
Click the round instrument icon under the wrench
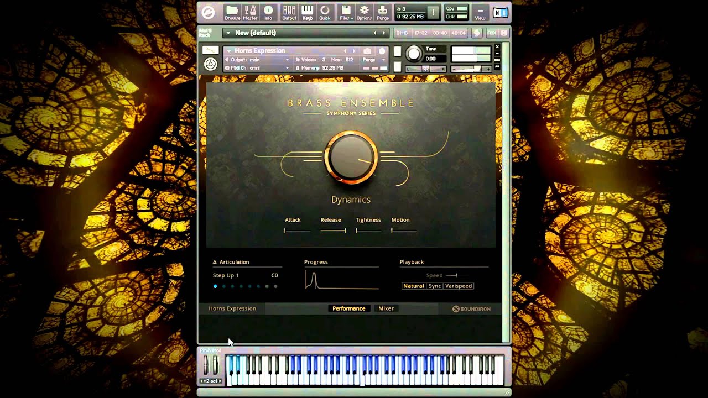click(x=210, y=64)
